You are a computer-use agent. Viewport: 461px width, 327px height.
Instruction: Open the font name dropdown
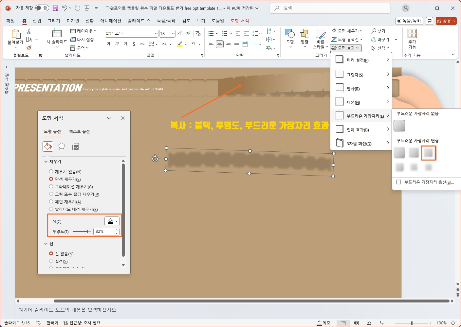coord(156,34)
